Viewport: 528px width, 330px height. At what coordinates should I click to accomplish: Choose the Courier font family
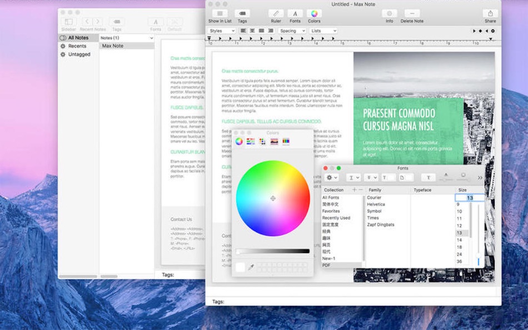click(x=374, y=198)
